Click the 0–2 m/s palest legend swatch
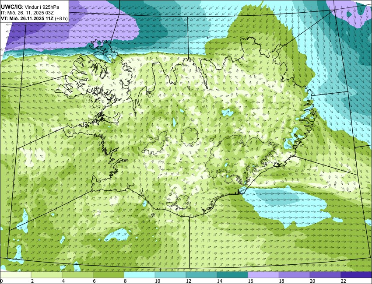 pos(15,275)
